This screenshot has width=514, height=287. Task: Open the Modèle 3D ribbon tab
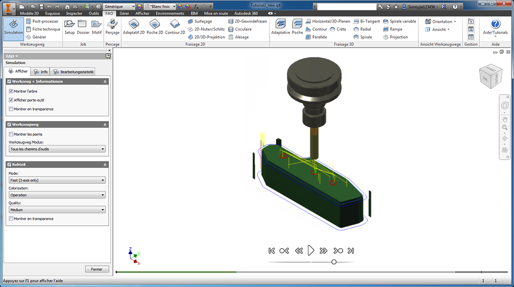pos(29,13)
